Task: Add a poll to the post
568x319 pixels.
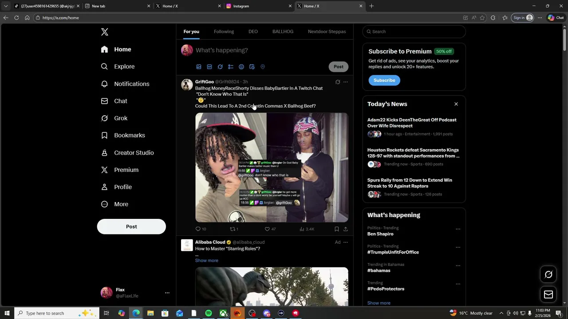Action: 231,67
